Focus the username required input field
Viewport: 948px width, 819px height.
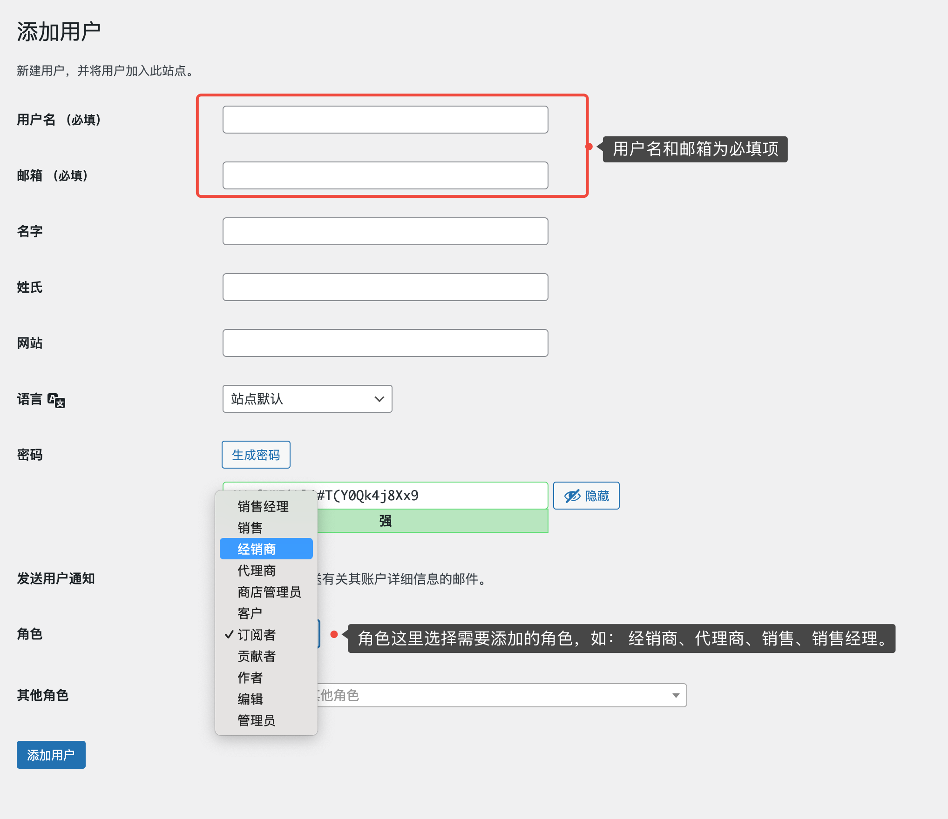(x=385, y=120)
